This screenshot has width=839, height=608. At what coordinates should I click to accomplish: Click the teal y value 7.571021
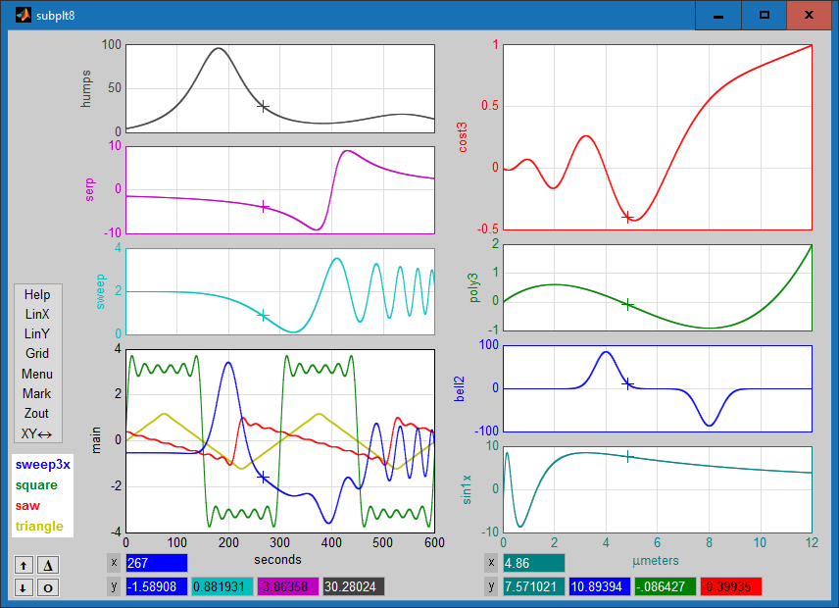(x=534, y=586)
